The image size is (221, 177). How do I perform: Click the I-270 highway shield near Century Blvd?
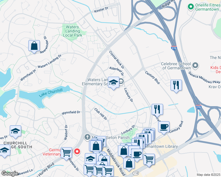[199, 107]
